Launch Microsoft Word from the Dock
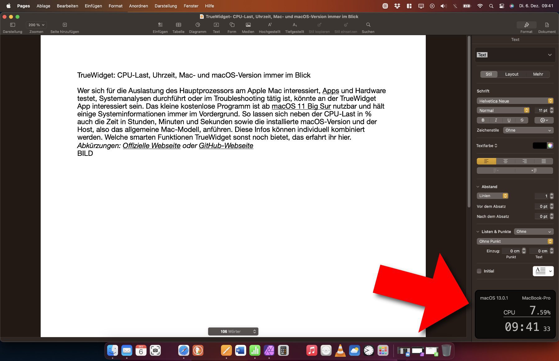559x361 pixels. tap(240, 350)
